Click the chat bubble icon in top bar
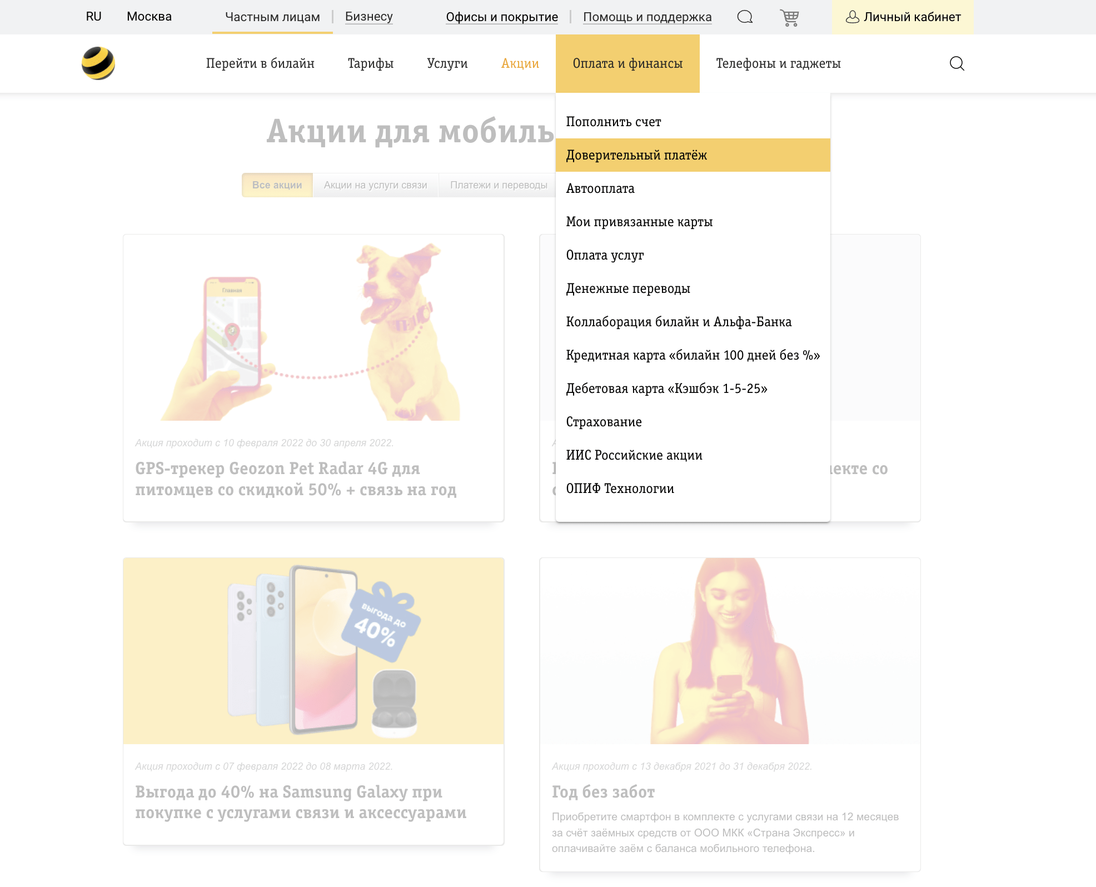The width and height of the screenshot is (1096, 887). coord(745,17)
